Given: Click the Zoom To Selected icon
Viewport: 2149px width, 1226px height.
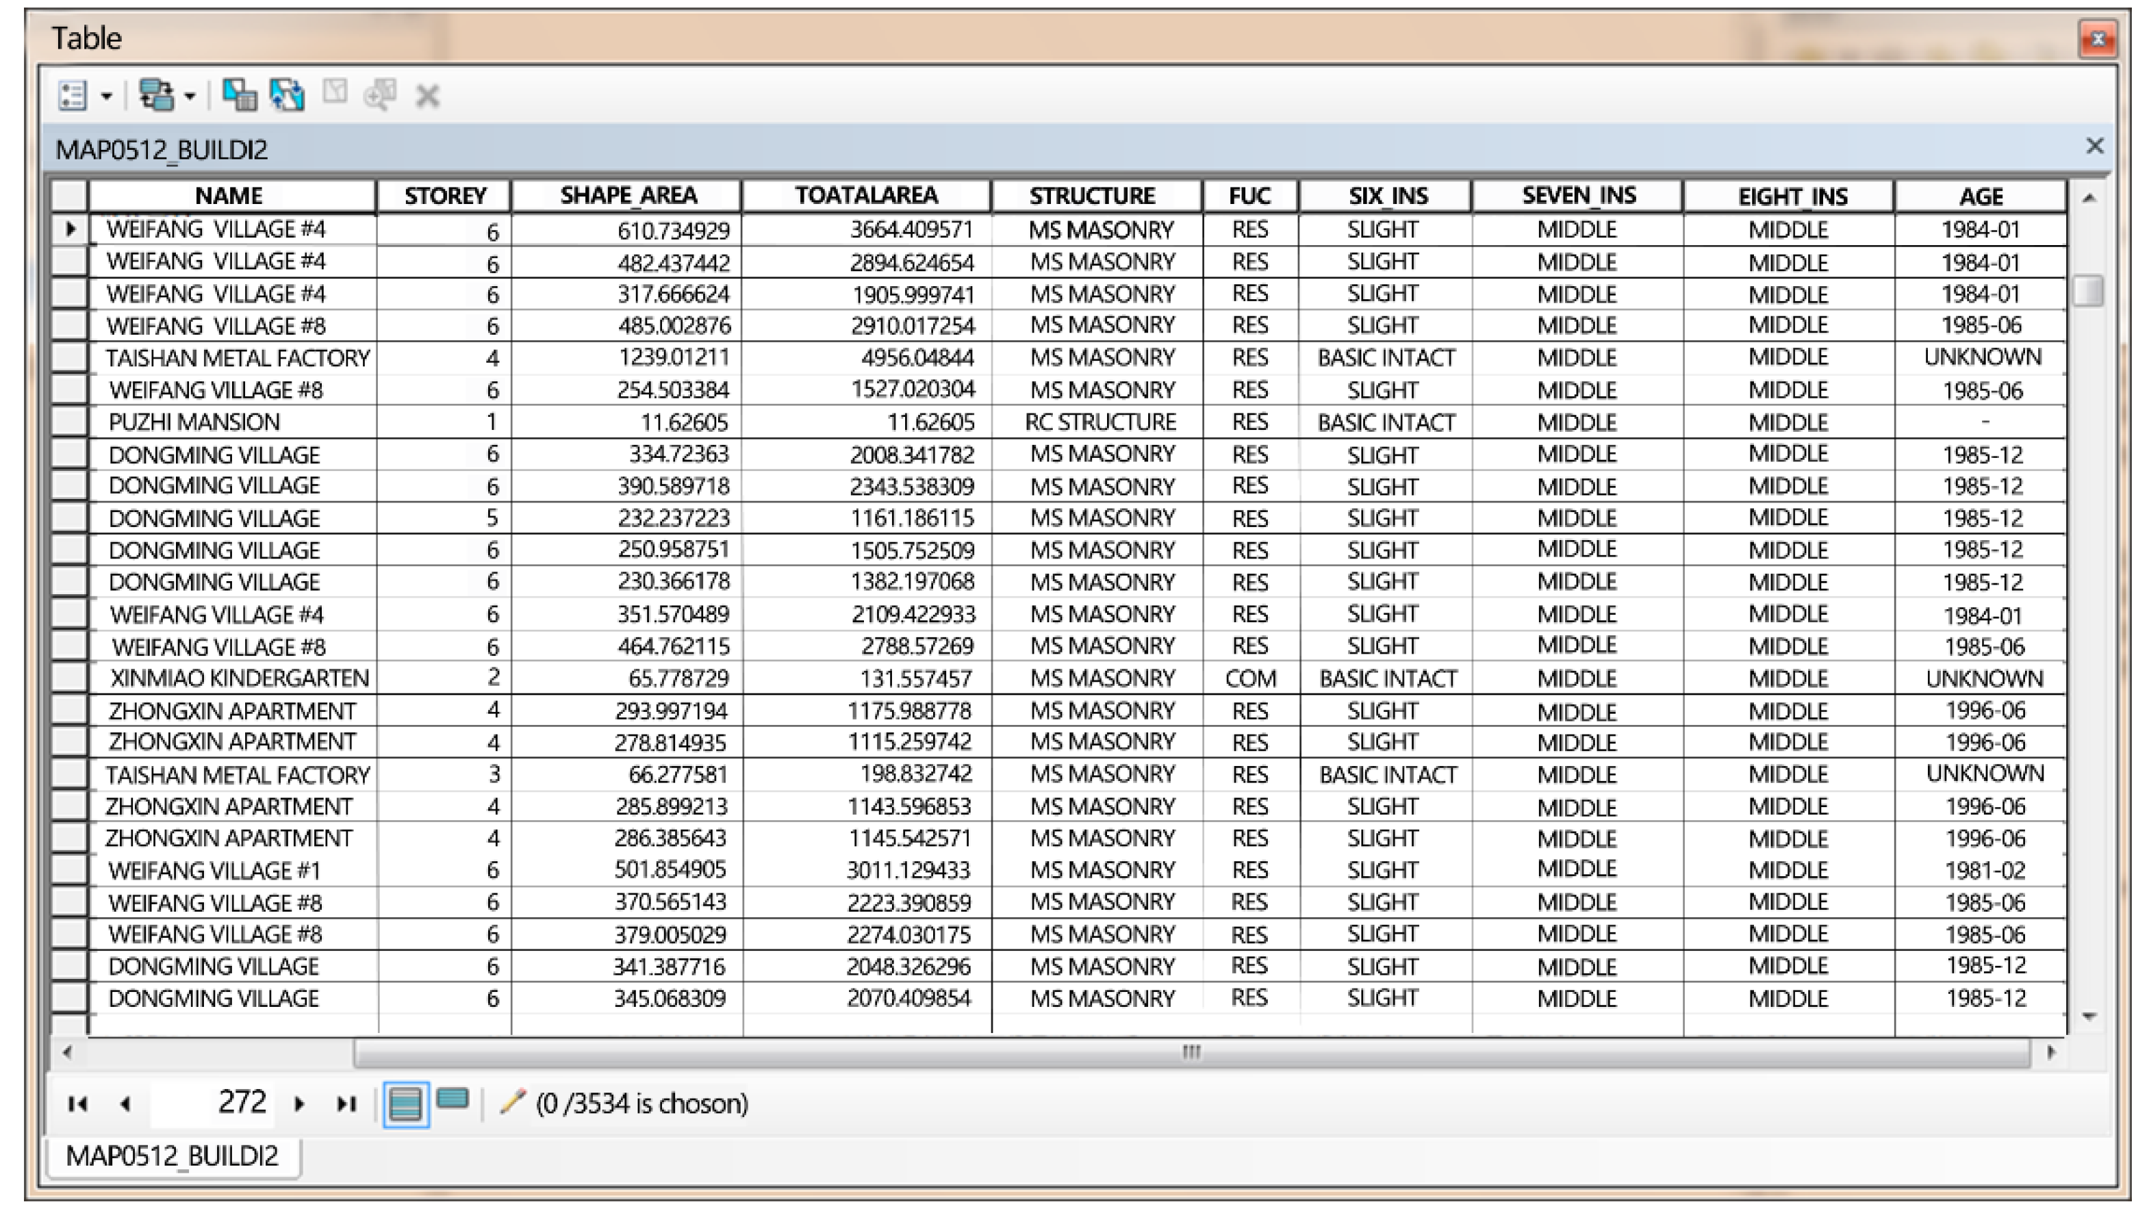Looking at the screenshot, I should pyautogui.click(x=380, y=94).
